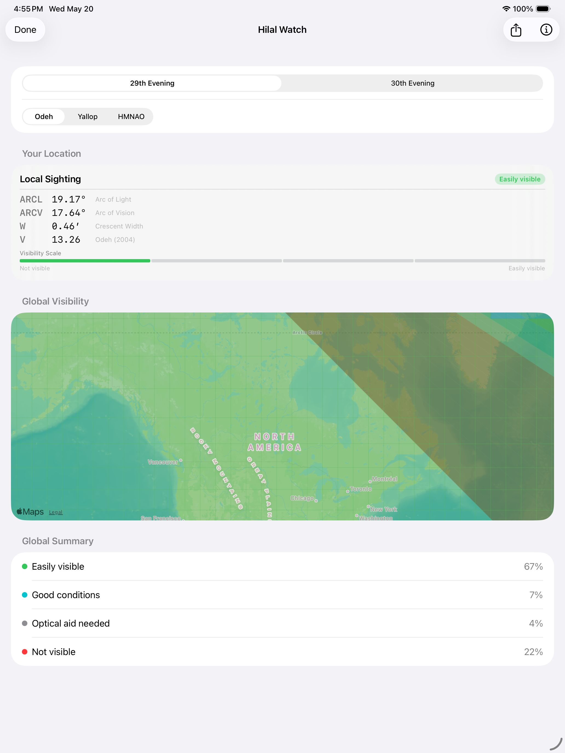This screenshot has width=565, height=753.
Task: Tap the red Not visible dot
Action: [25, 652]
